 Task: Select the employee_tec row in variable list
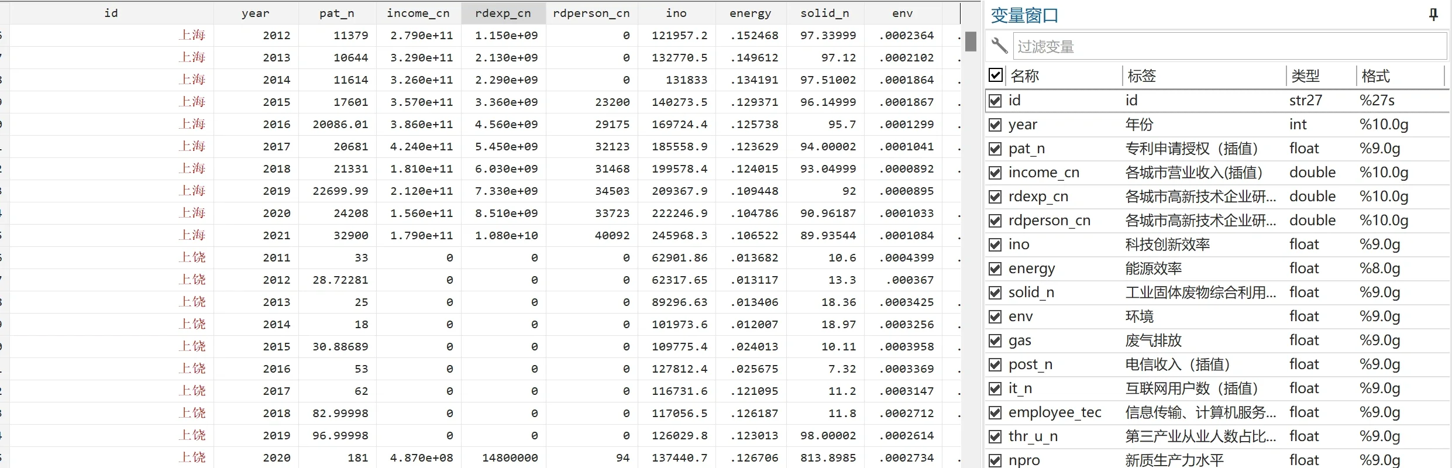[1217, 412]
